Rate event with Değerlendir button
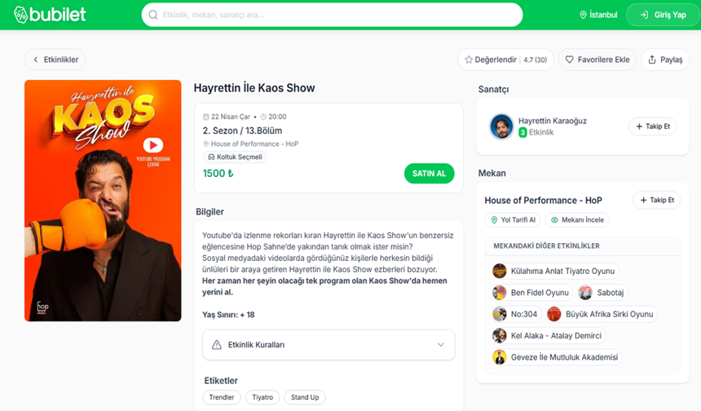Viewport: 701px width, 411px height. pos(505,60)
